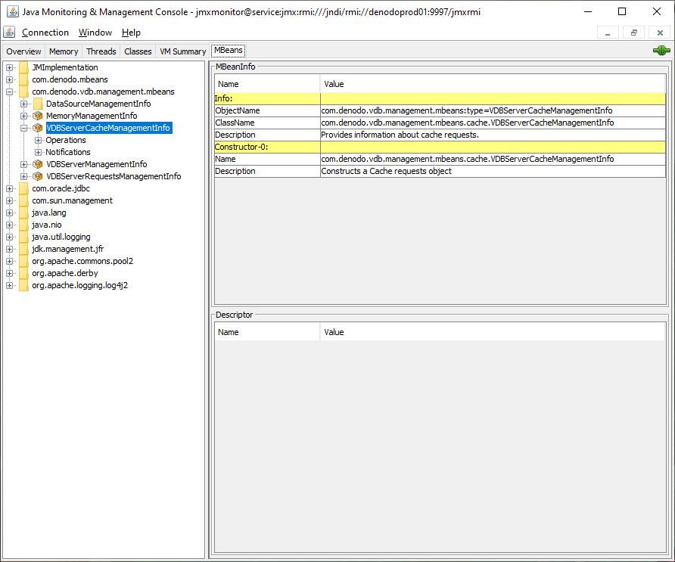Expand the MemoryManagementInfo node

tap(24, 116)
